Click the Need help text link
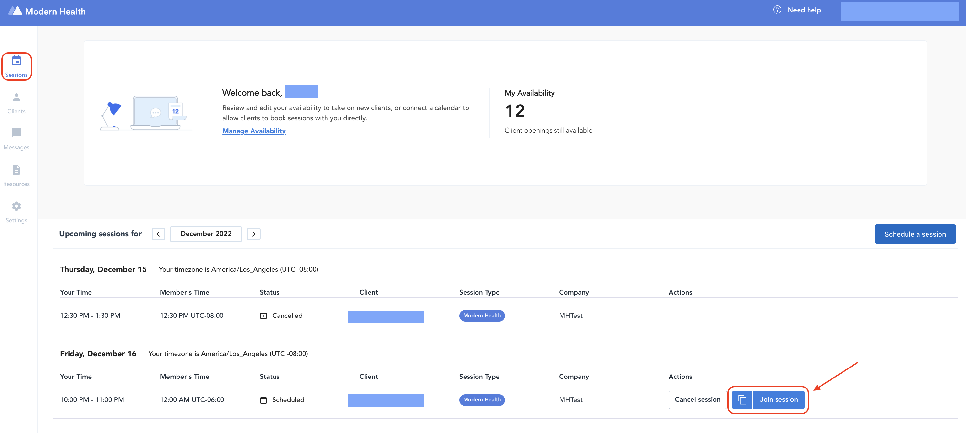Image resolution: width=966 pixels, height=433 pixels. point(804,10)
